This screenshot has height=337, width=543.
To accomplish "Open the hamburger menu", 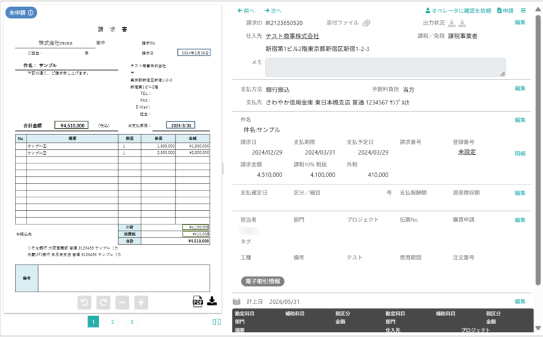I will [523, 11].
